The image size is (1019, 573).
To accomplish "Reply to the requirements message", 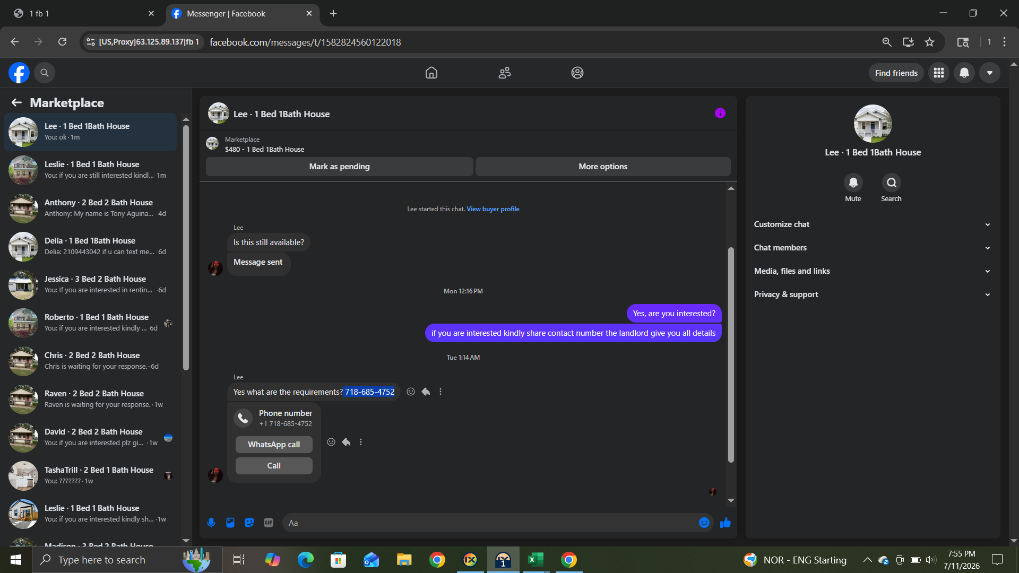I will click(426, 392).
